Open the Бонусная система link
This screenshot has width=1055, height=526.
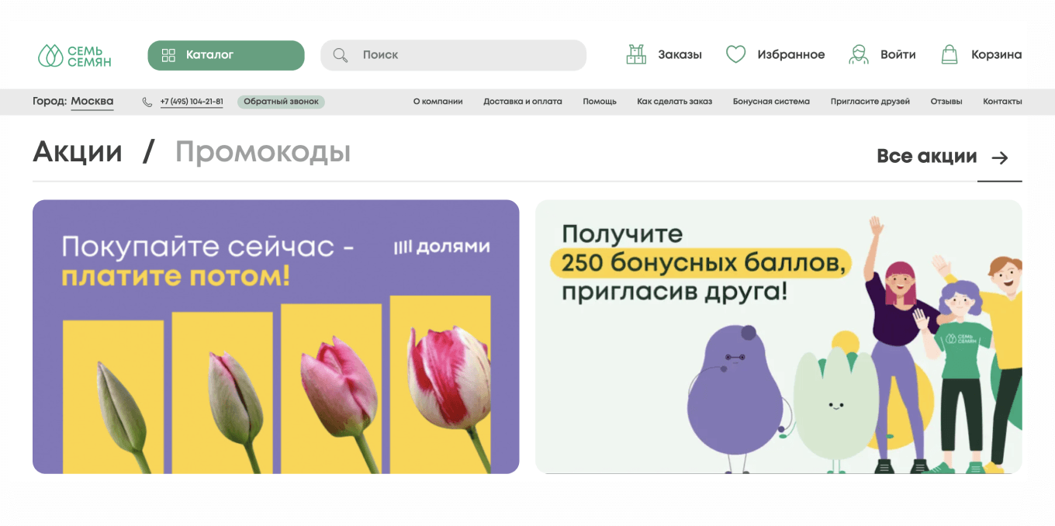pyautogui.click(x=770, y=101)
